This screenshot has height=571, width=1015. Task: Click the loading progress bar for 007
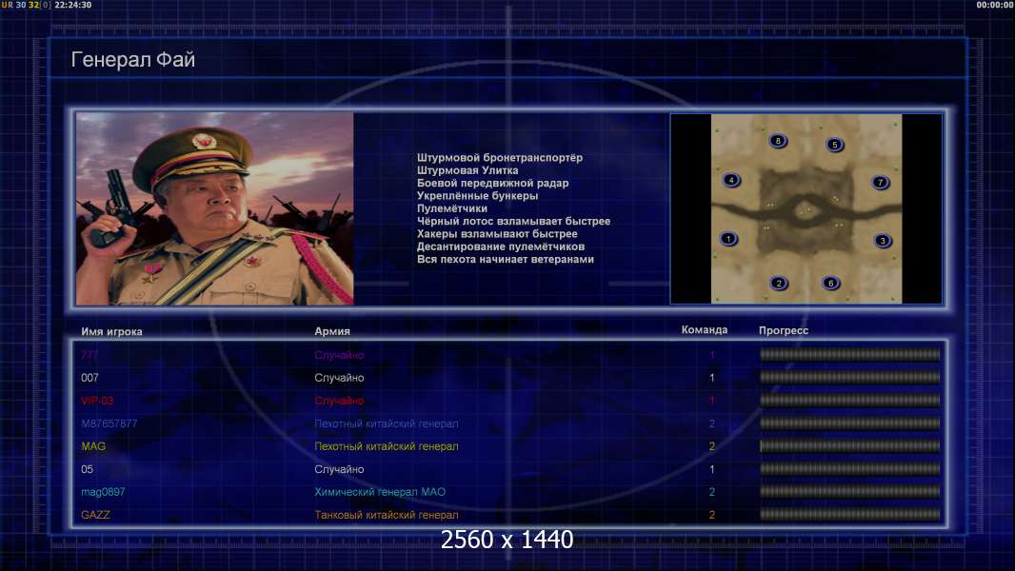point(850,377)
